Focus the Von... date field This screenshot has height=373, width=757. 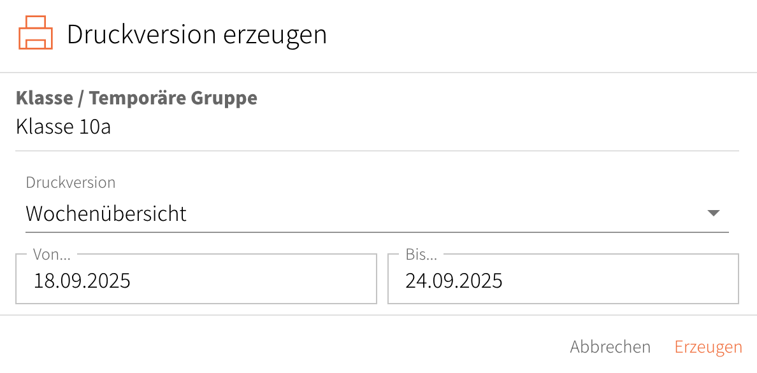[196, 280]
